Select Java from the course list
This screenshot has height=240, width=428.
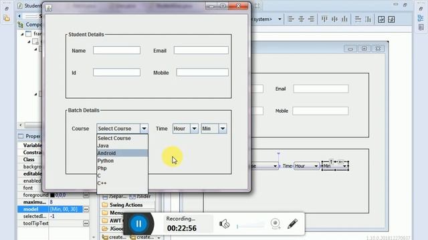[x=122, y=145]
